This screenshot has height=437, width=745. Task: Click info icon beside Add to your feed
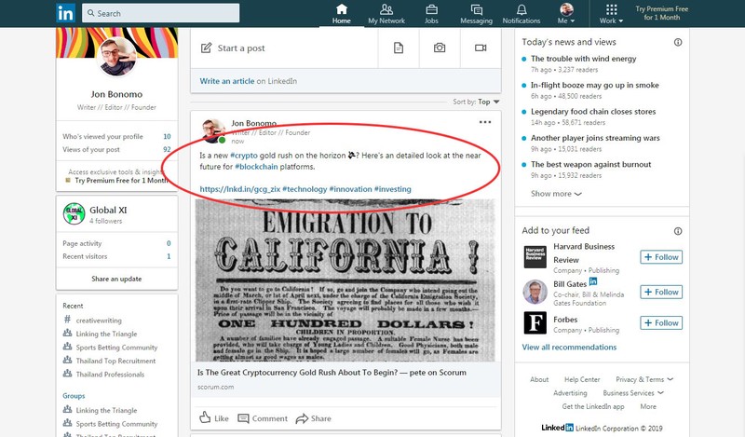tap(678, 231)
